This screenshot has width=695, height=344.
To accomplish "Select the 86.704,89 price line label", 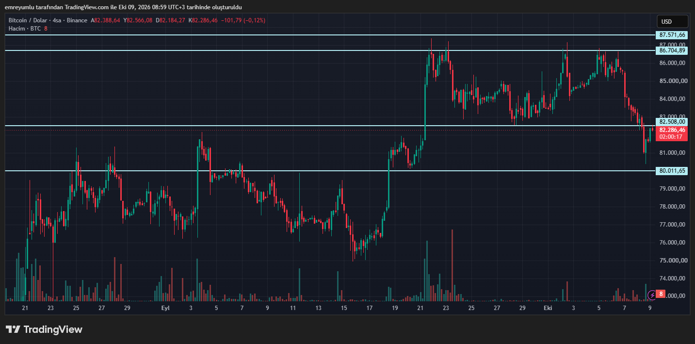I will click(x=672, y=50).
